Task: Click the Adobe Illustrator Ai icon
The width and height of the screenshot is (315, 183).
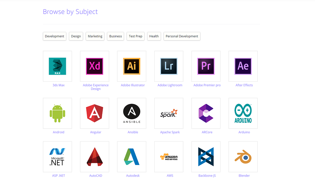Action: [x=132, y=66]
